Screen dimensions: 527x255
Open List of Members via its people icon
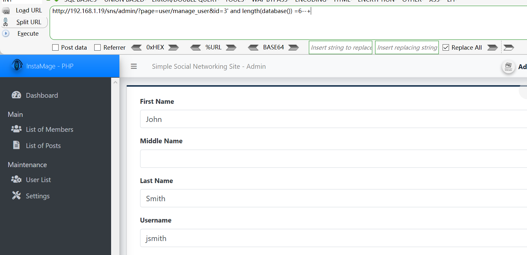coord(16,129)
